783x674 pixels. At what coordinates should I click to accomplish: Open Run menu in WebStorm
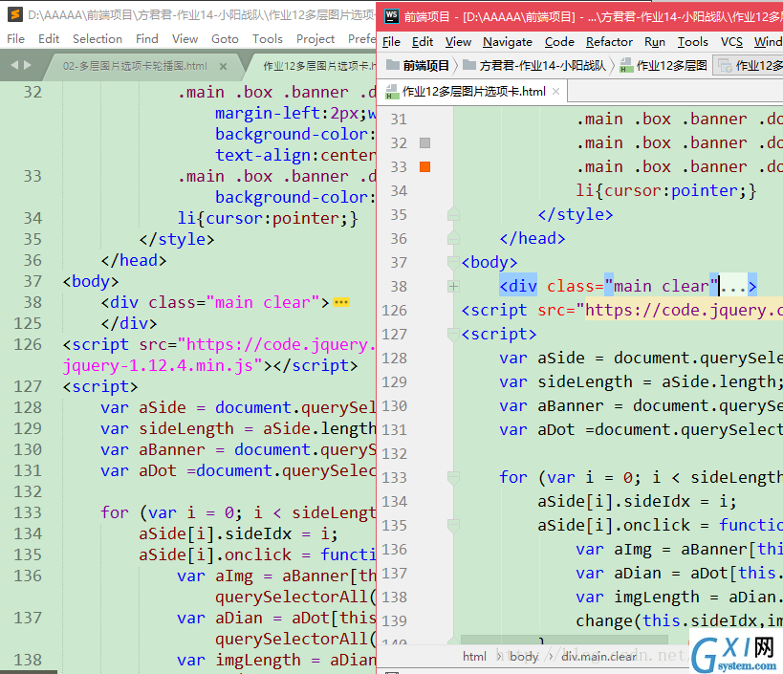(655, 42)
